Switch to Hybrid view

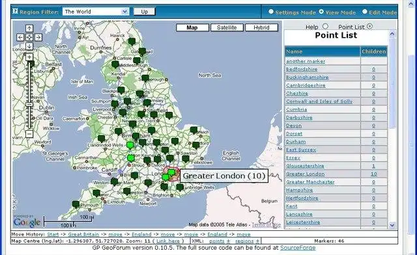pos(261,27)
